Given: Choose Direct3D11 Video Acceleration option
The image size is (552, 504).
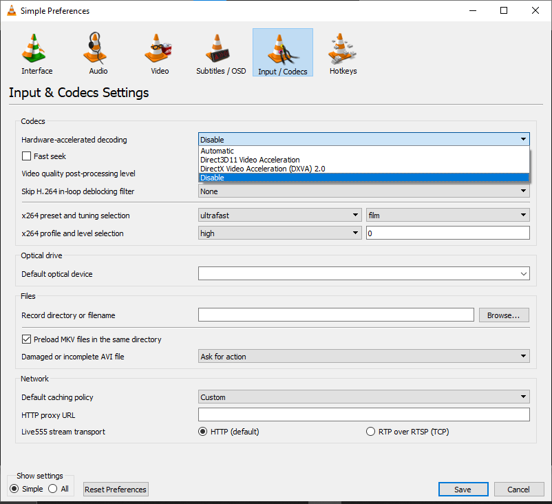Looking at the screenshot, I should [x=363, y=160].
